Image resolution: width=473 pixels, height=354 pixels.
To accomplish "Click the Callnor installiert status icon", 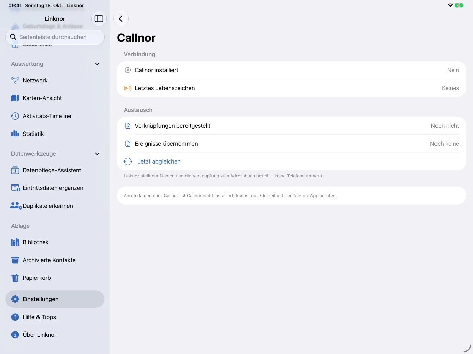I will click(x=128, y=70).
